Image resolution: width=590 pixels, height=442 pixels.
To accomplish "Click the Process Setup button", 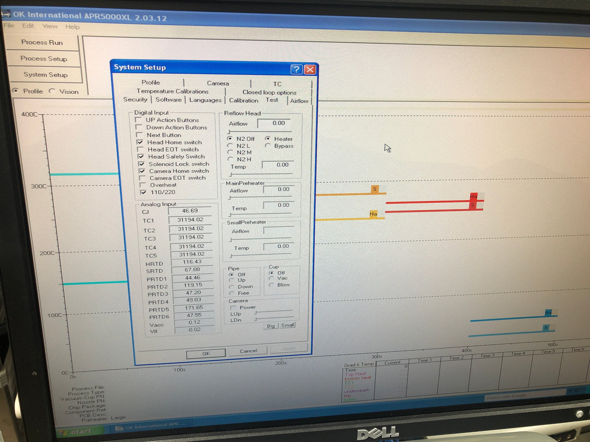I will 44,59.
